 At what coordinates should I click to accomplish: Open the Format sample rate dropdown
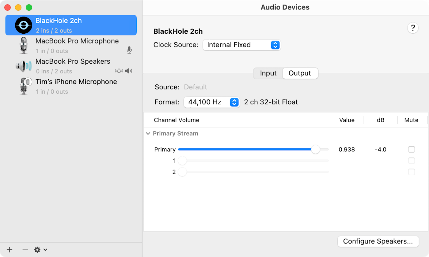pyautogui.click(x=211, y=102)
